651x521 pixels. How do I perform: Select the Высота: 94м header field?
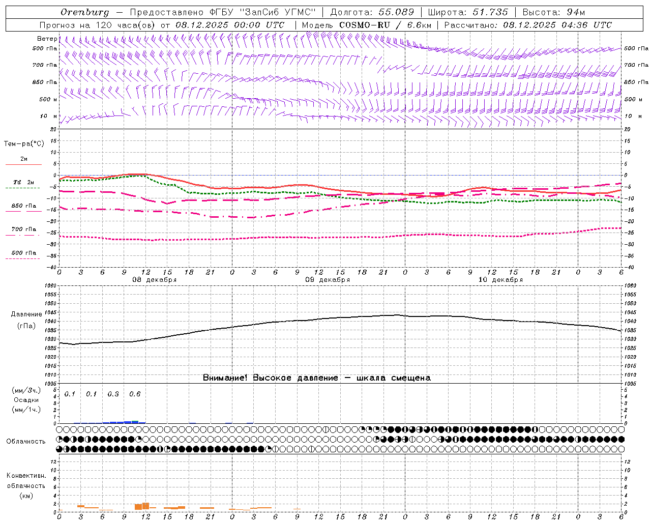[x=554, y=12]
